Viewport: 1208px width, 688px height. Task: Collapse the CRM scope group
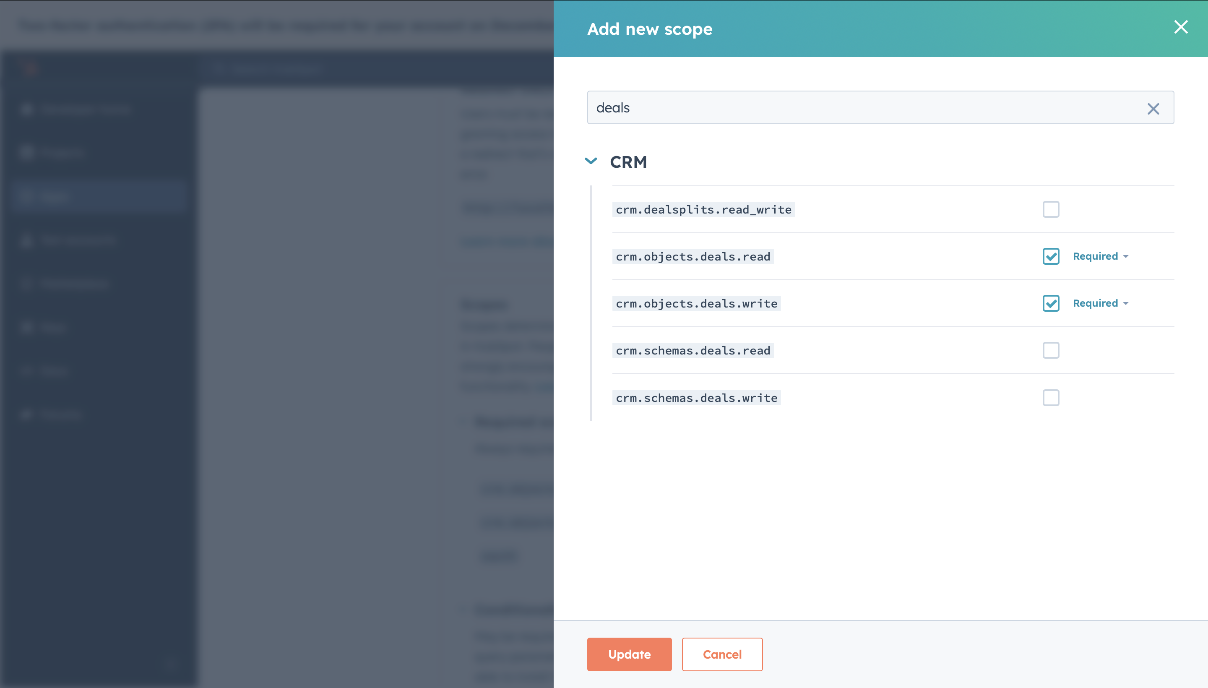591,161
